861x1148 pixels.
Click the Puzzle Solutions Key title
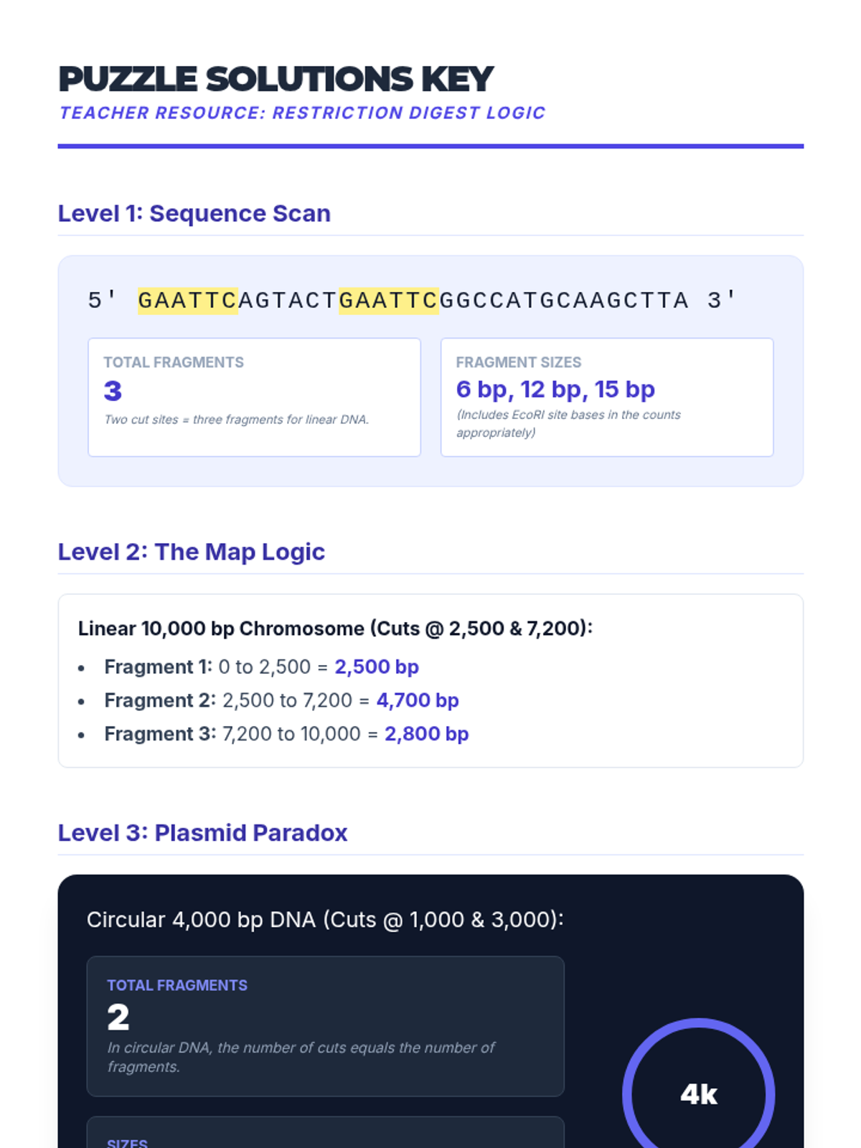(276, 79)
